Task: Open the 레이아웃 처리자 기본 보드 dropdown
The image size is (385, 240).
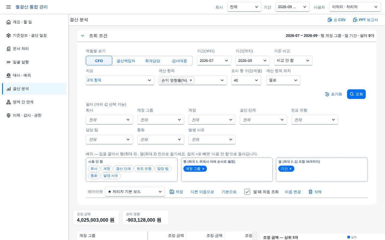Action: coord(135,192)
